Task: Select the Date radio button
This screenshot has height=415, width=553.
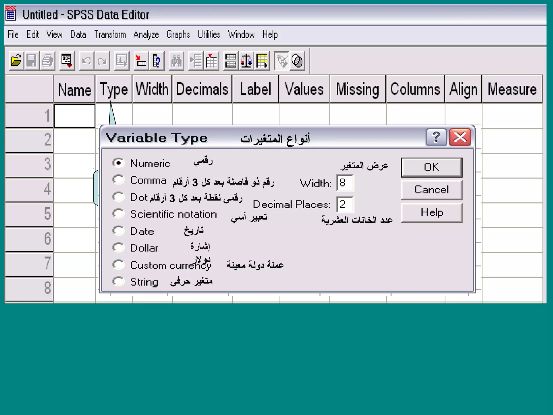Action: point(118,231)
